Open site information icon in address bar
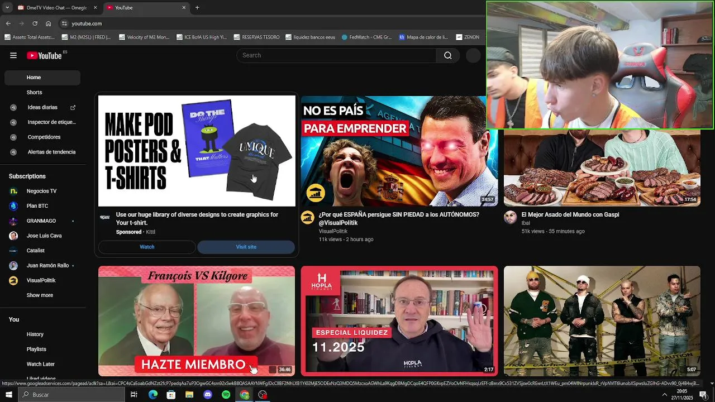 click(x=64, y=23)
